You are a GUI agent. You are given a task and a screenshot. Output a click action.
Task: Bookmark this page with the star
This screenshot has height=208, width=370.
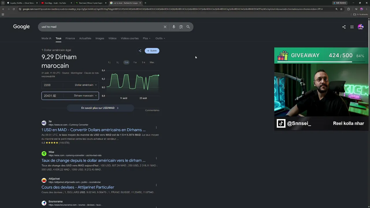(x=341, y=9)
